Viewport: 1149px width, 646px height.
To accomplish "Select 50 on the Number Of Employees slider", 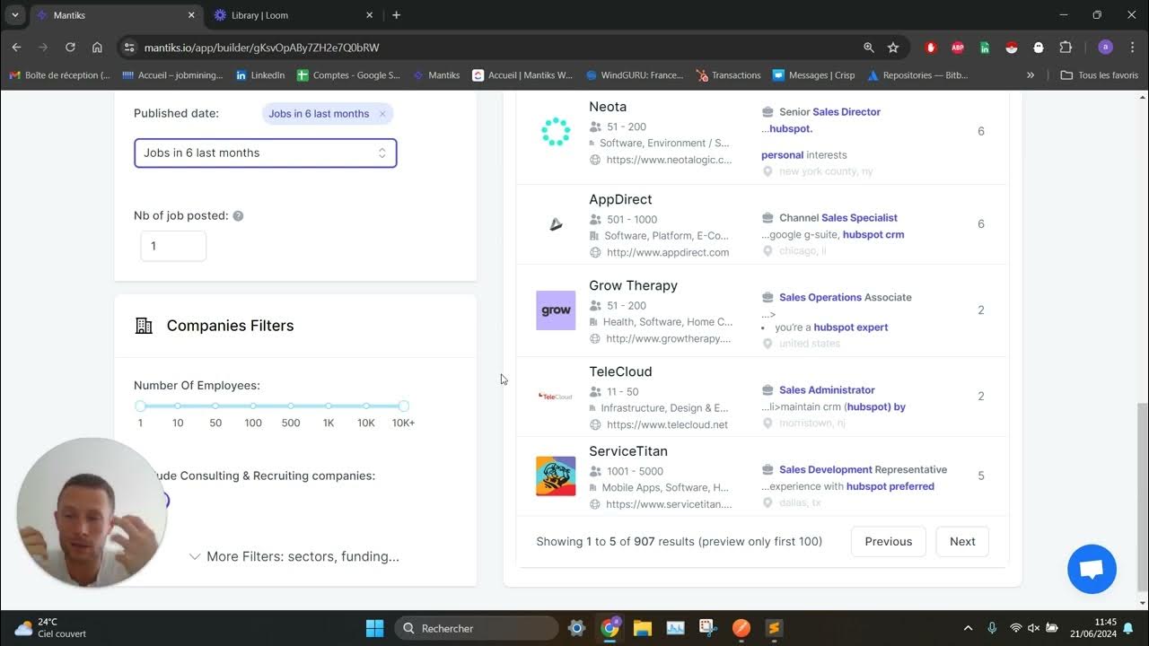I will coord(215,406).
